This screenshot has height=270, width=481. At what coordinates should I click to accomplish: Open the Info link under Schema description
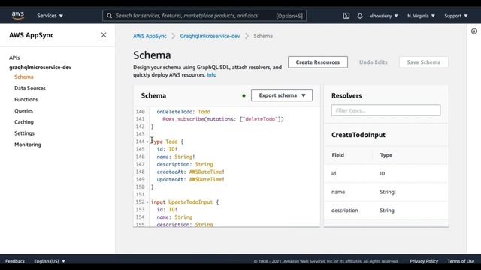coord(211,75)
